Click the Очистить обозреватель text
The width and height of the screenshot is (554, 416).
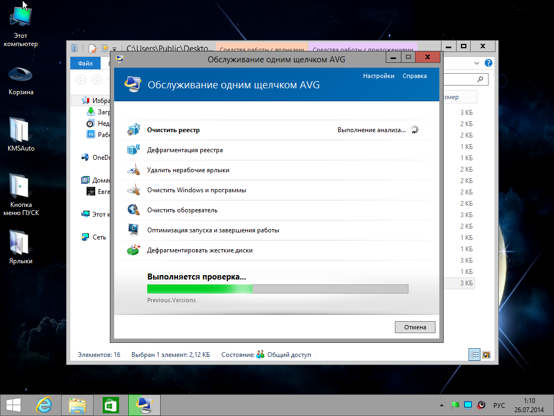[182, 210]
